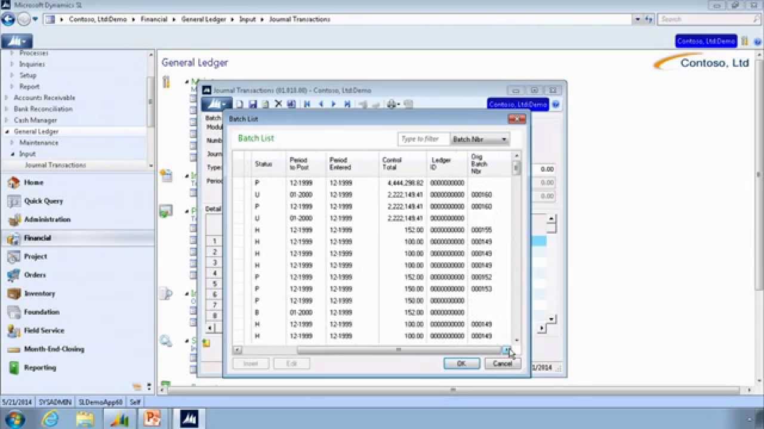764x429 pixels.
Task: Click the Type to filter input field
Action: (x=423, y=139)
